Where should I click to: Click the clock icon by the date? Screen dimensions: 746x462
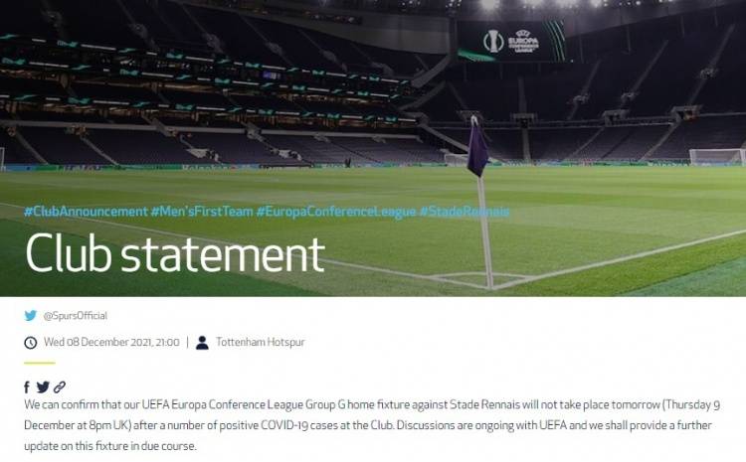[31, 343]
